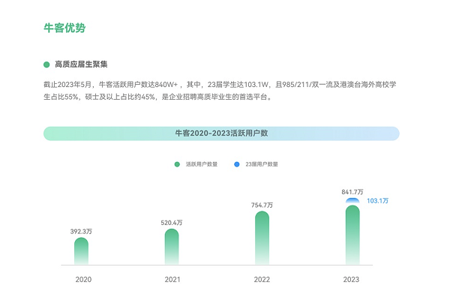
Task: Click the 牛客优势 page heading
Action: tap(64, 28)
